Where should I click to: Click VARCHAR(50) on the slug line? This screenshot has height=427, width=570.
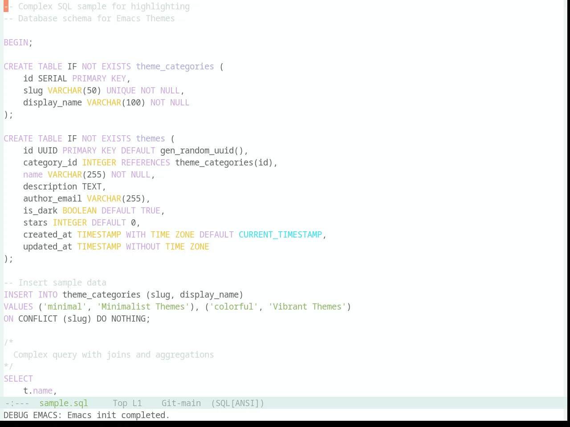pos(74,90)
